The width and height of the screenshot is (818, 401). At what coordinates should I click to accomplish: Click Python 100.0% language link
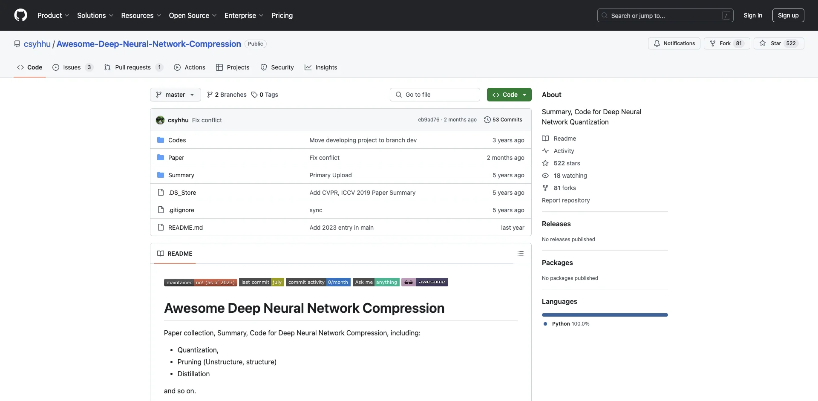point(567,324)
